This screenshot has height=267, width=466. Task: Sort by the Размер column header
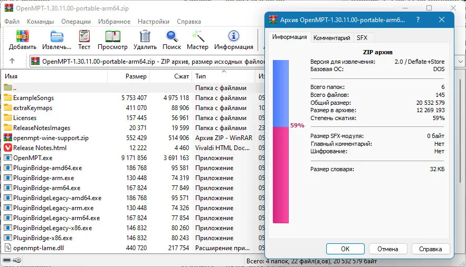pyautogui.click(x=128, y=76)
